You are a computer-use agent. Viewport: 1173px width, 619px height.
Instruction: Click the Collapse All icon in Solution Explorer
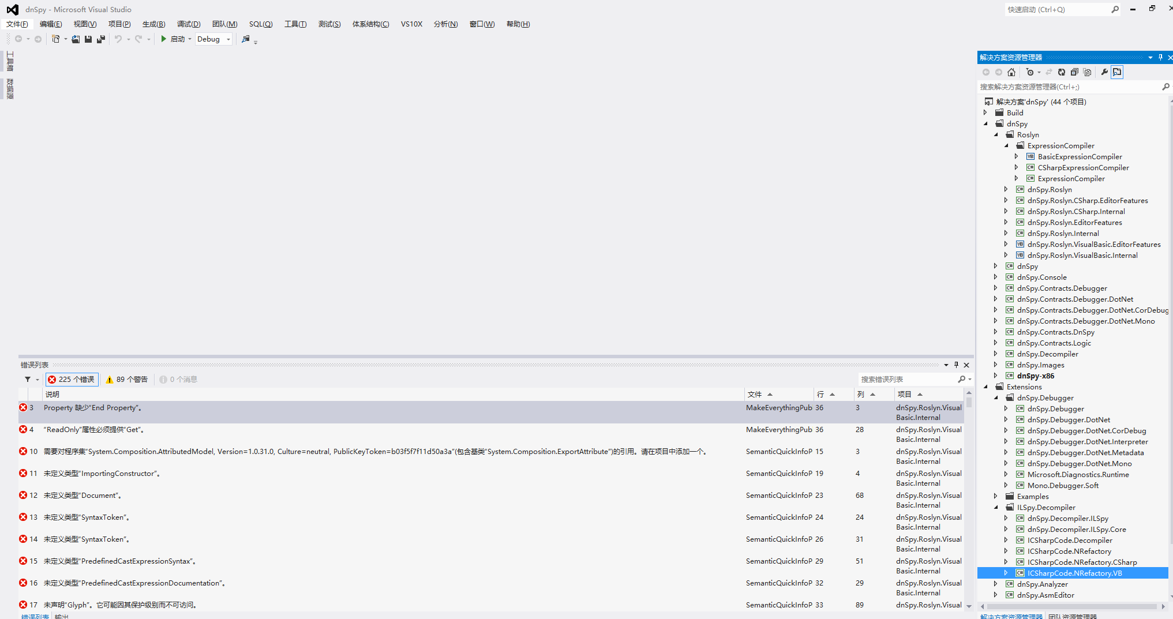(1074, 72)
